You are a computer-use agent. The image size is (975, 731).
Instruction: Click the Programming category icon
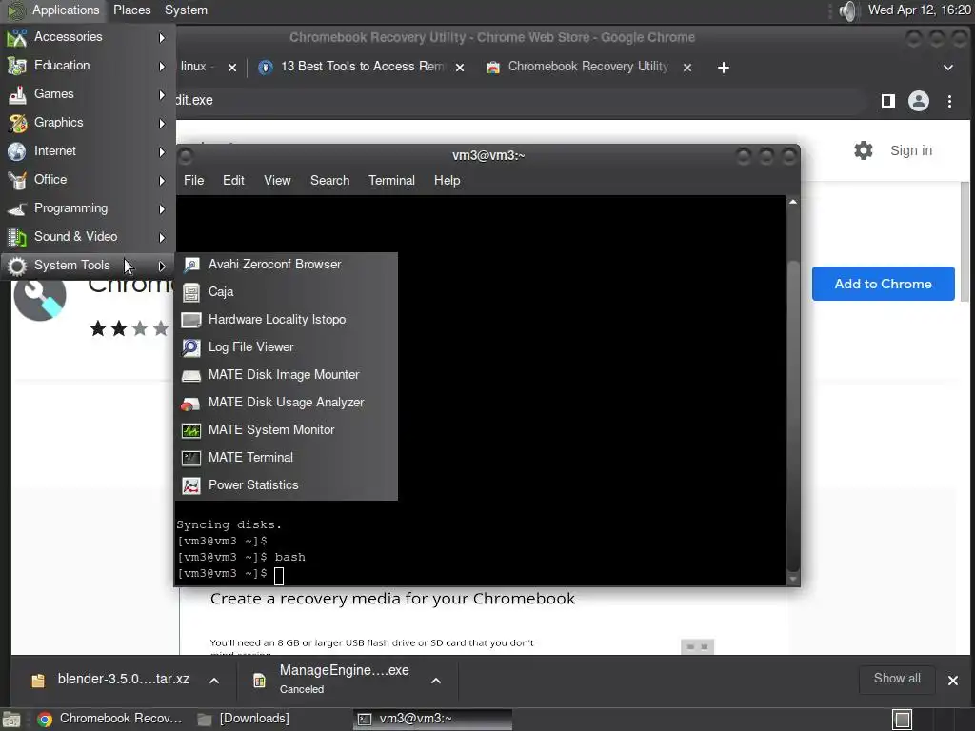click(x=17, y=208)
